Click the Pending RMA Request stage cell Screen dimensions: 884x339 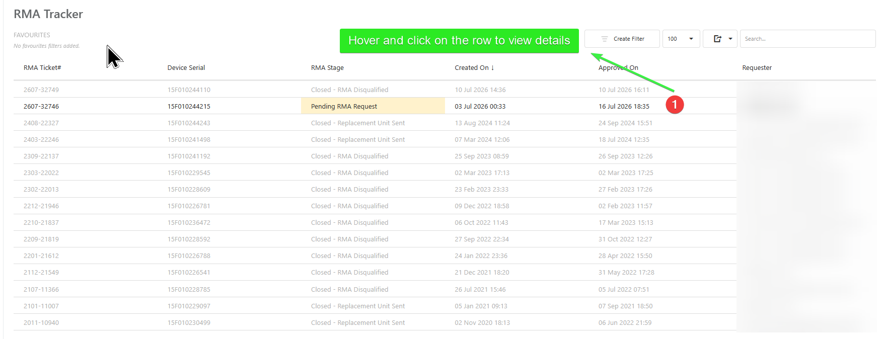[373, 106]
